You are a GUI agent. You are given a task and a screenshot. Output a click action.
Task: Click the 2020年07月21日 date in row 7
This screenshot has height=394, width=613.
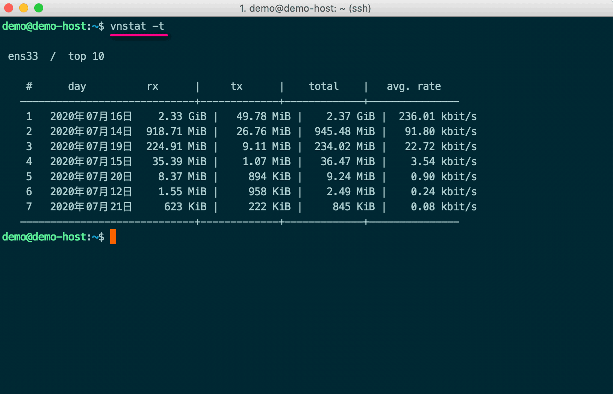click(91, 207)
